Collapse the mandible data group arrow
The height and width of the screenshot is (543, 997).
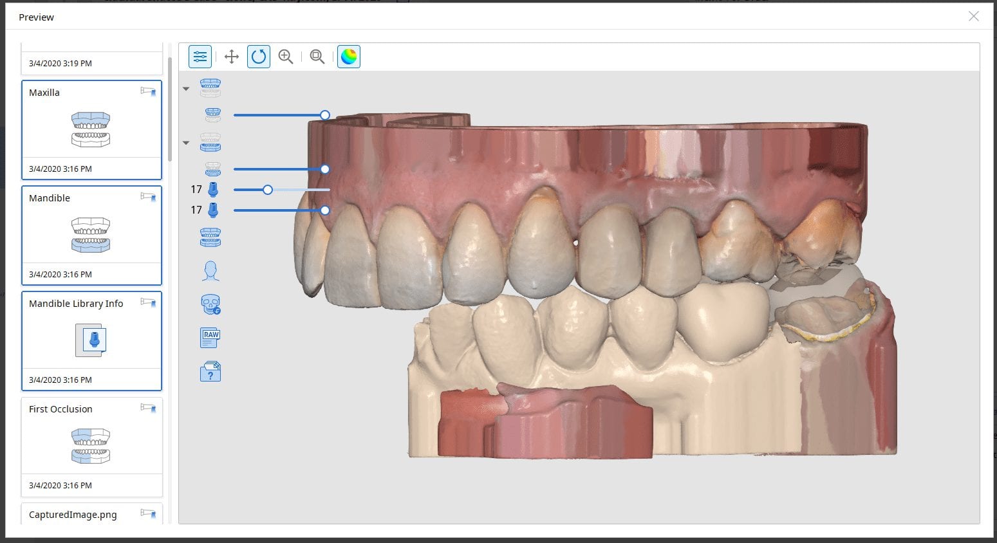186,143
